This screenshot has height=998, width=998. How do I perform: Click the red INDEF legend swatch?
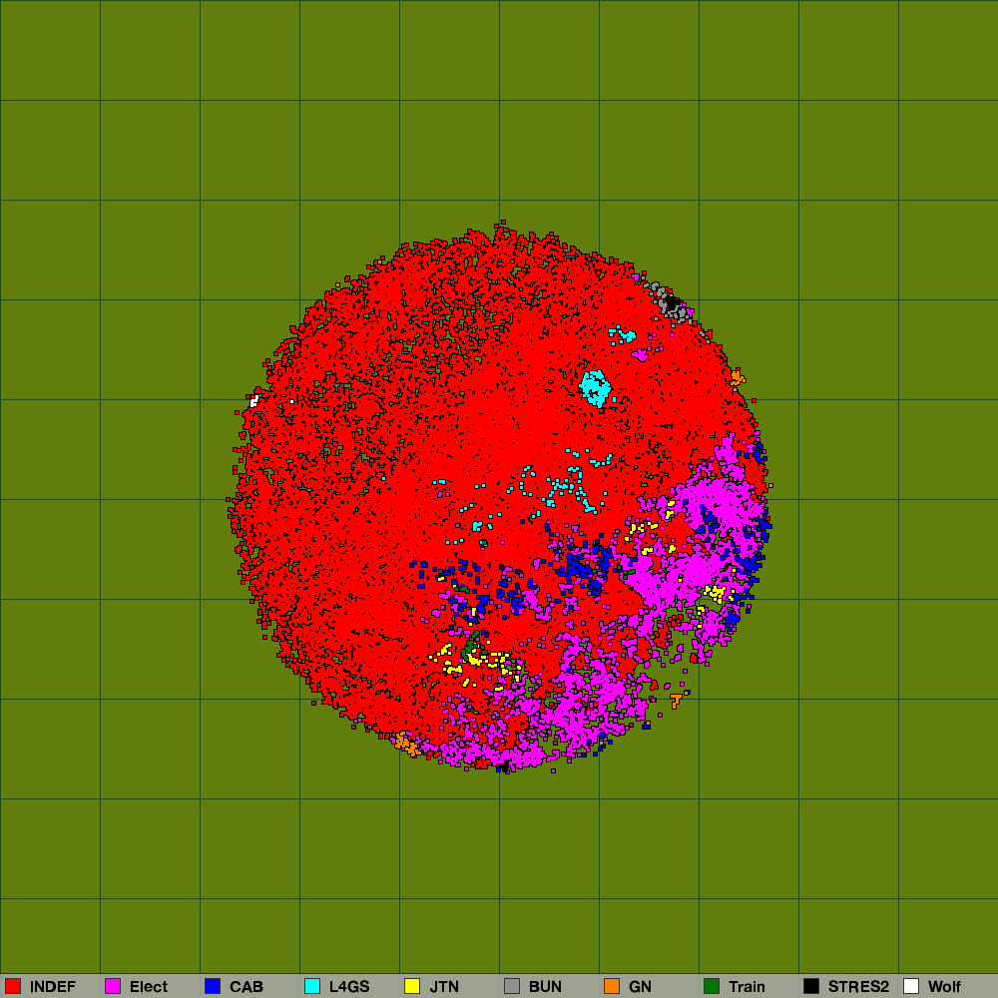(13, 986)
